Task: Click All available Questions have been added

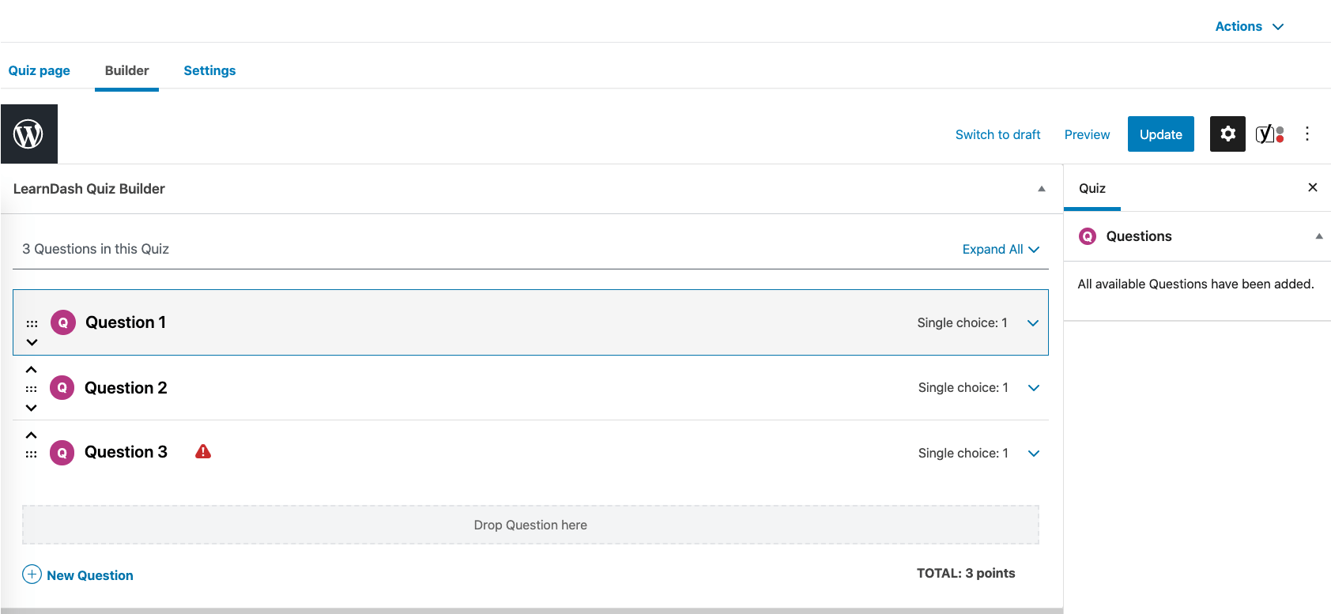Action: pos(1196,284)
